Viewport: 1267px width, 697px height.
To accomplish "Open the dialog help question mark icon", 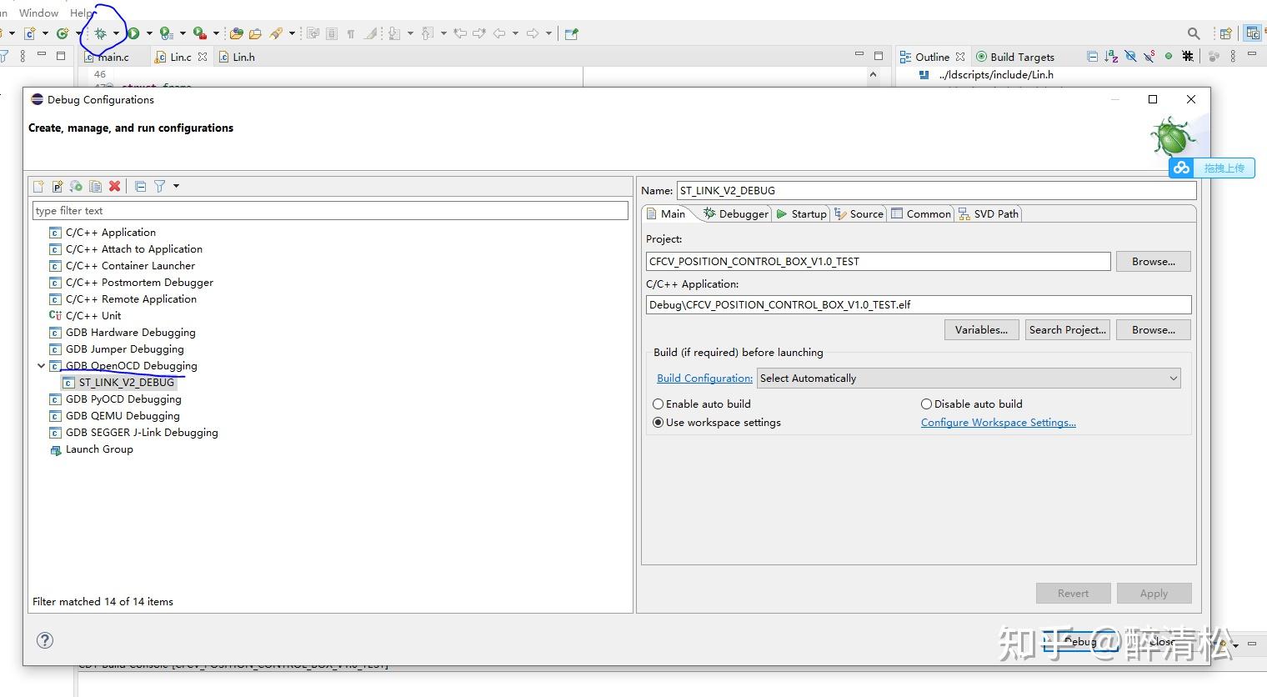I will 45,640.
